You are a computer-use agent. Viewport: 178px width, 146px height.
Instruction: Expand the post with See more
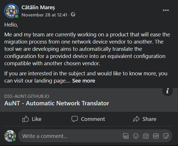pyautogui.click(x=84, y=81)
